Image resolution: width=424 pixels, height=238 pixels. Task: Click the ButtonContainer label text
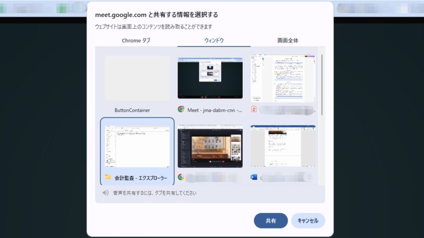[x=132, y=110]
